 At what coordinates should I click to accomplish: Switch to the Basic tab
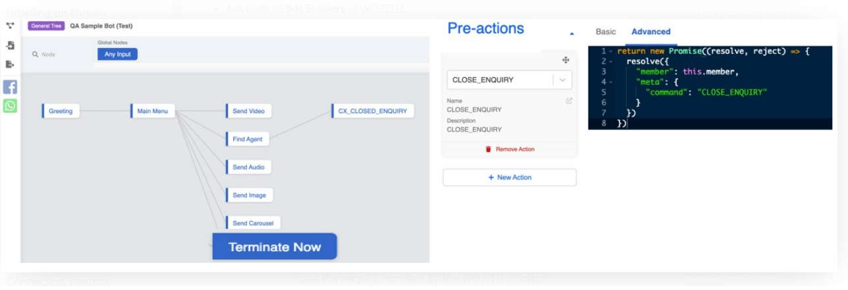pos(606,32)
